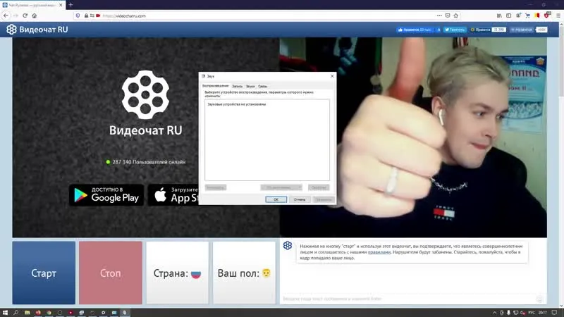Open the правилами rules link
This screenshot has width=564, height=317.
coord(379,252)
